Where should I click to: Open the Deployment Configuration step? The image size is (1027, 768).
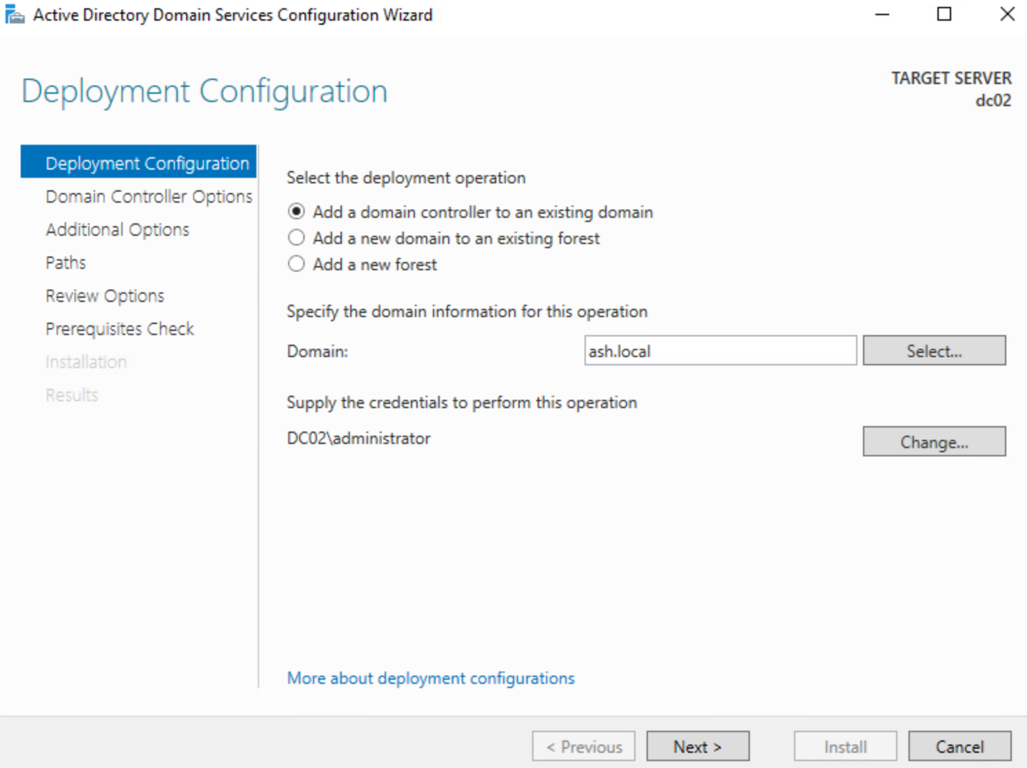(147, 163)
